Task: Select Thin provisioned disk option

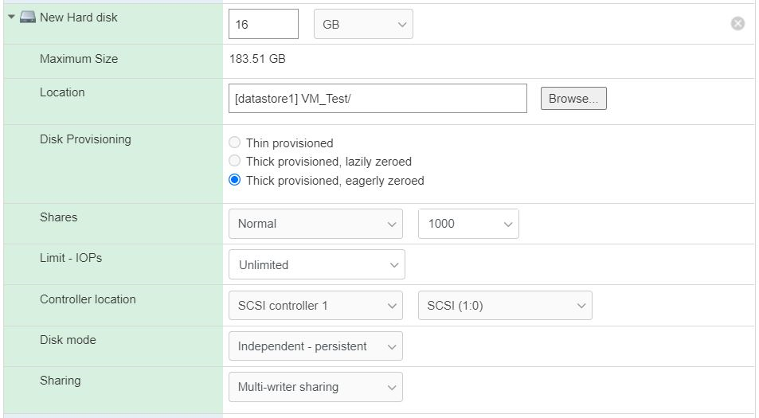Action: pyautogui.click(x=234, y=143)
